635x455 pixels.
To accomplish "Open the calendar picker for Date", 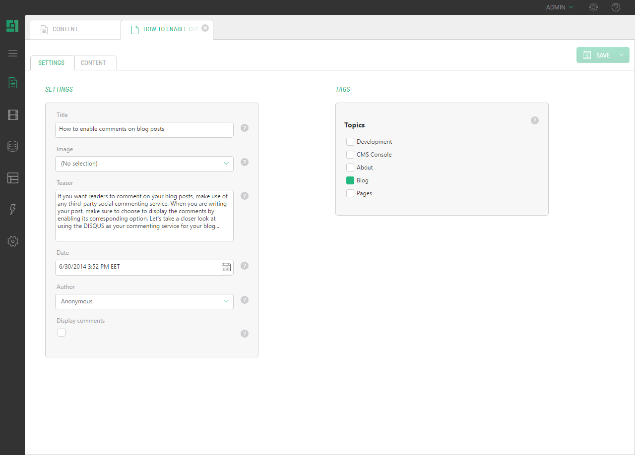I will (226, 267).
